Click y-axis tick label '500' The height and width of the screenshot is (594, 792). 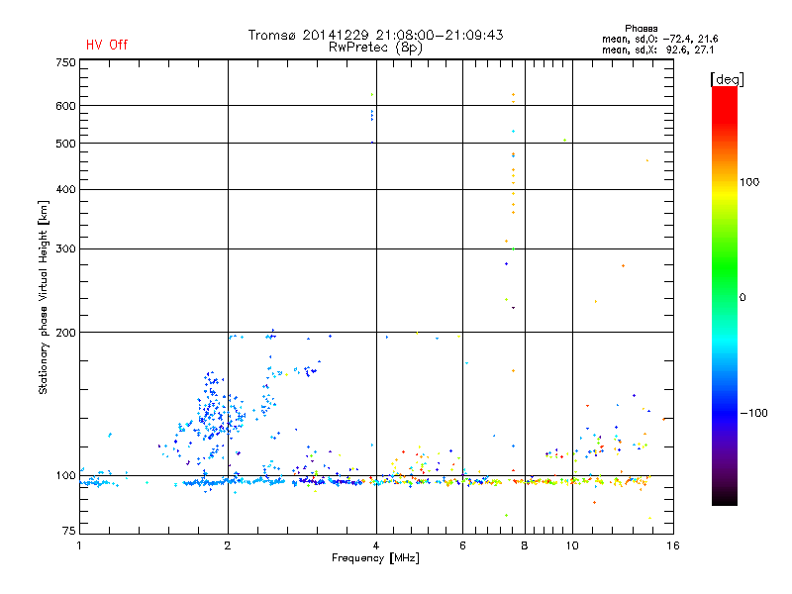[x=65, y=144]
